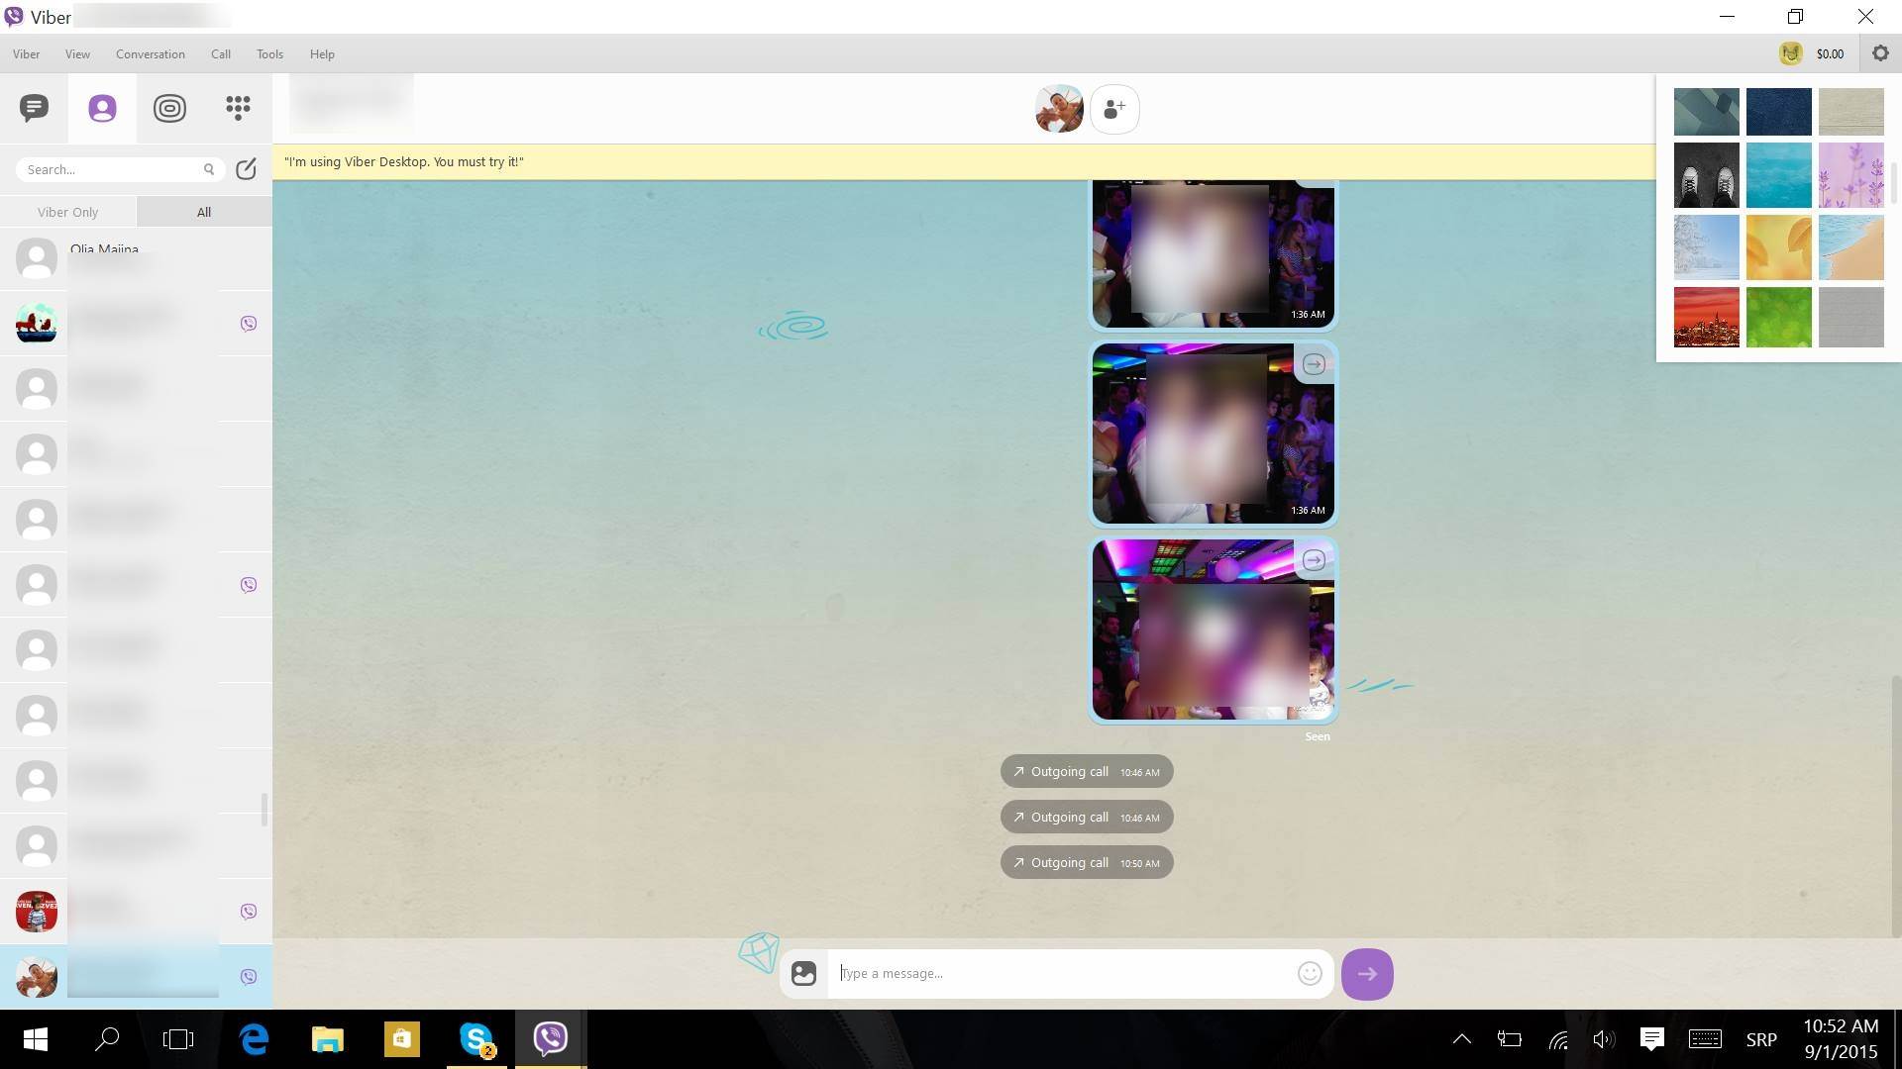Open the emoticon smiley picker
This screenshot has width=1902, height=1069.
pyautogui.click(x=1310, y=974)
